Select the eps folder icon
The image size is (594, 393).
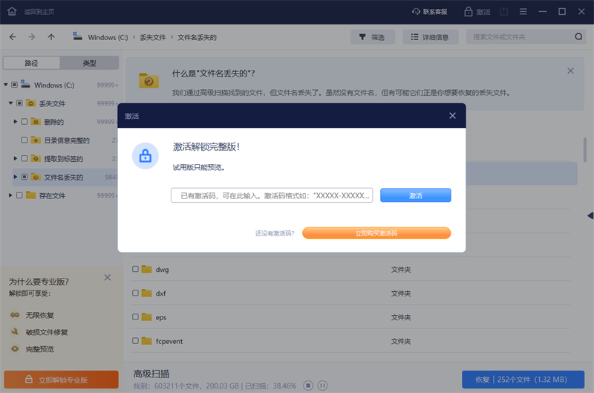click(x=146, y=316)
